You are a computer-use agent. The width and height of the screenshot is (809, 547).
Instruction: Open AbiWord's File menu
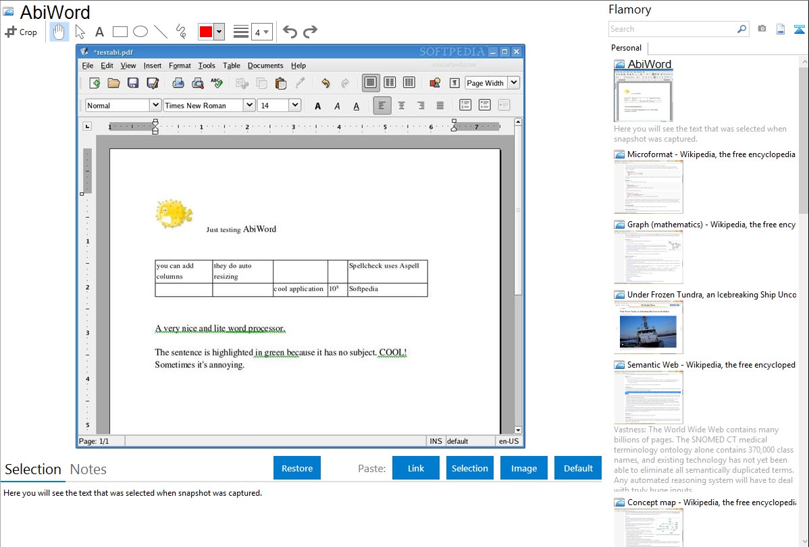[88, 65]
